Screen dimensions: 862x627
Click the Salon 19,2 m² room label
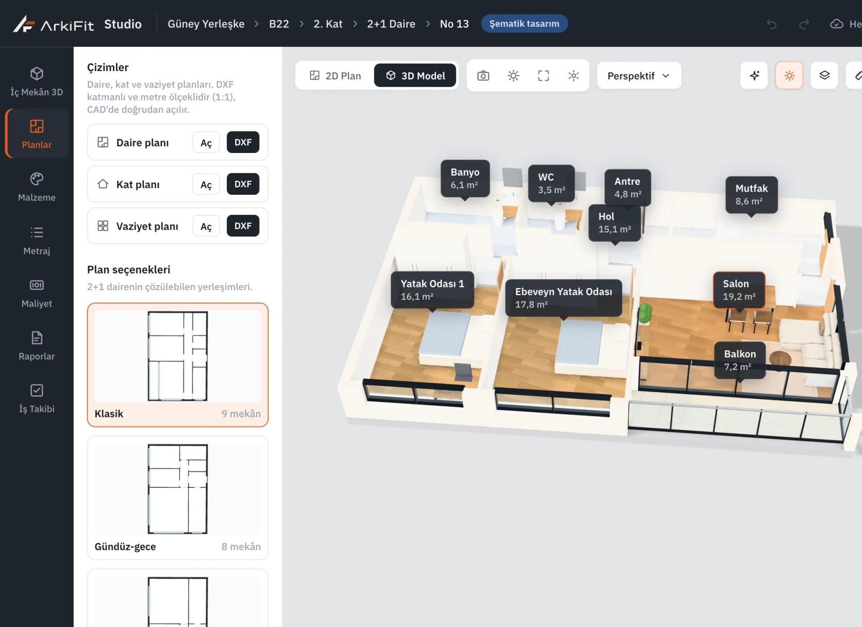(739, 290)
